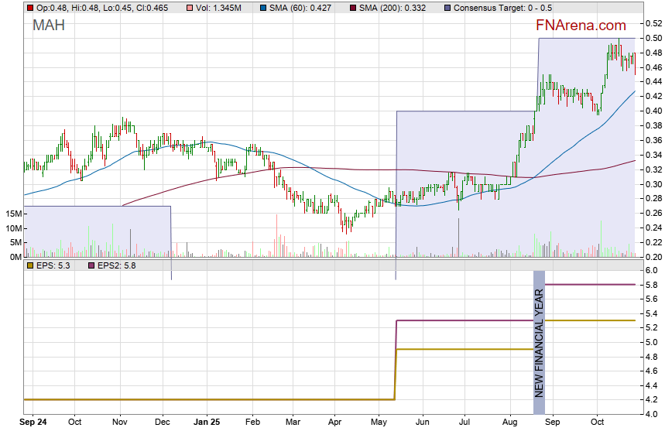Click the 0.50 price axis label

652,38
